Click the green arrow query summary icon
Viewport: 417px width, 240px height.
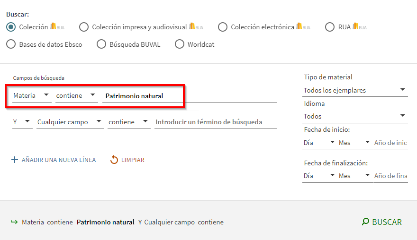pyautogui.click(x=14, y=222)
